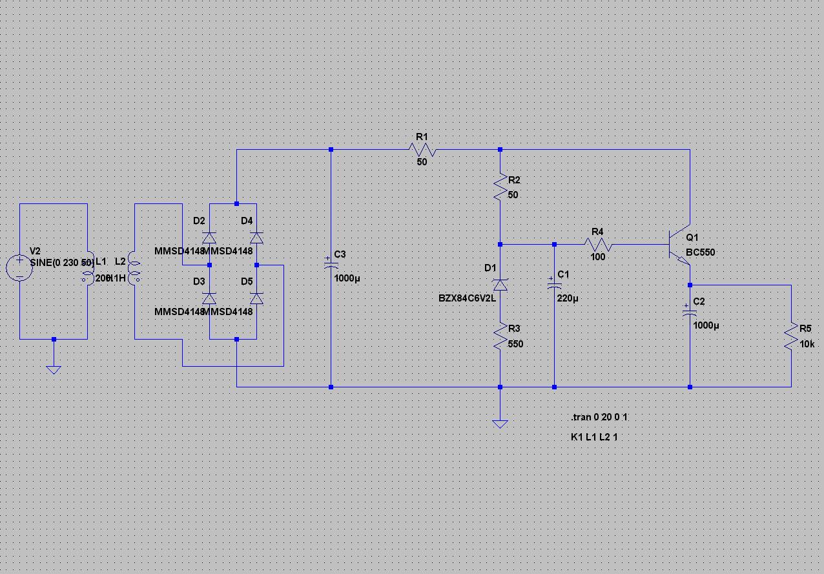Click the SINE(0 230 50) source value

coord(62,262)
